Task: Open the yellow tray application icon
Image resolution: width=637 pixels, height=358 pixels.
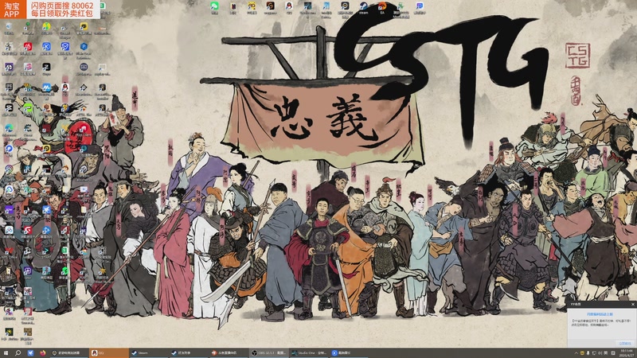Action: coord(582,353)
